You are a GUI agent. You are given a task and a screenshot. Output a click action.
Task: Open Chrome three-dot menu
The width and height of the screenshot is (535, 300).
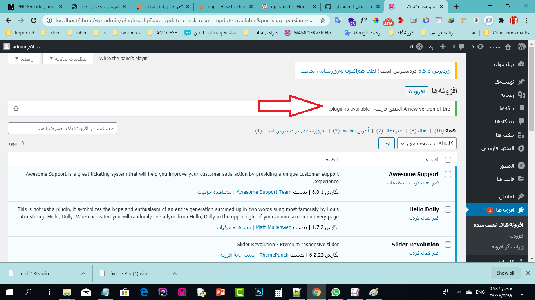click(x=527, y=20)
